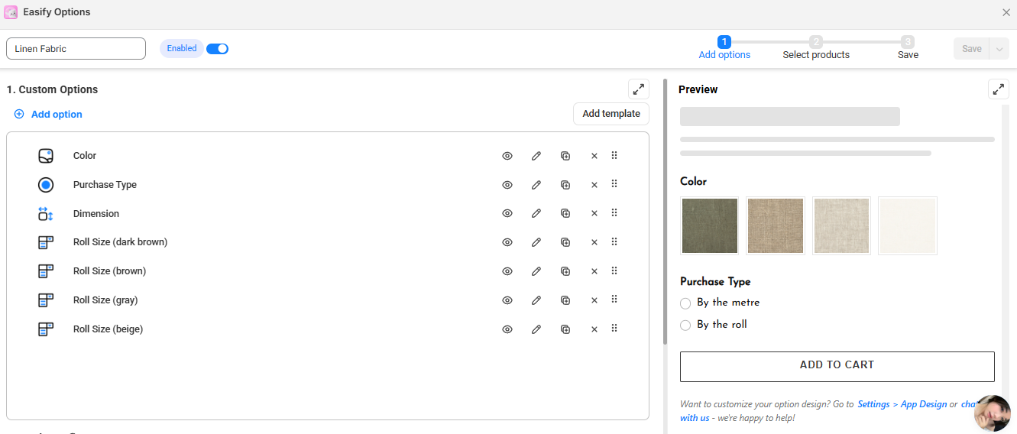This screenshot has width=1017, height=434.
Task: Choose the By the roll radio
Action: [685, 325]
